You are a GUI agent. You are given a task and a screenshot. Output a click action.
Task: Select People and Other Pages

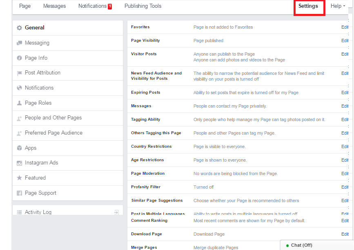tap(68, 118)
